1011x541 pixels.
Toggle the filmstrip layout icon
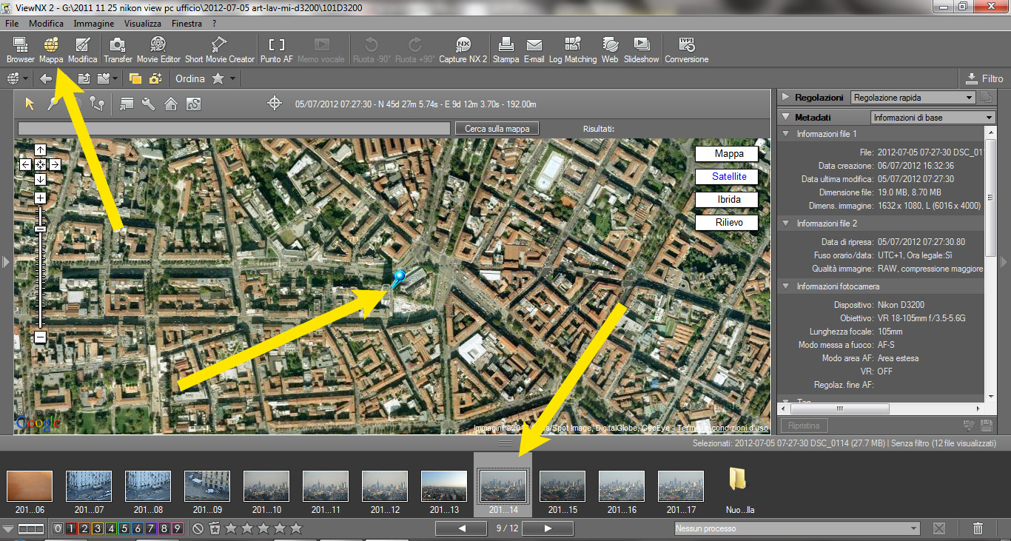click(x=30, y=528)
